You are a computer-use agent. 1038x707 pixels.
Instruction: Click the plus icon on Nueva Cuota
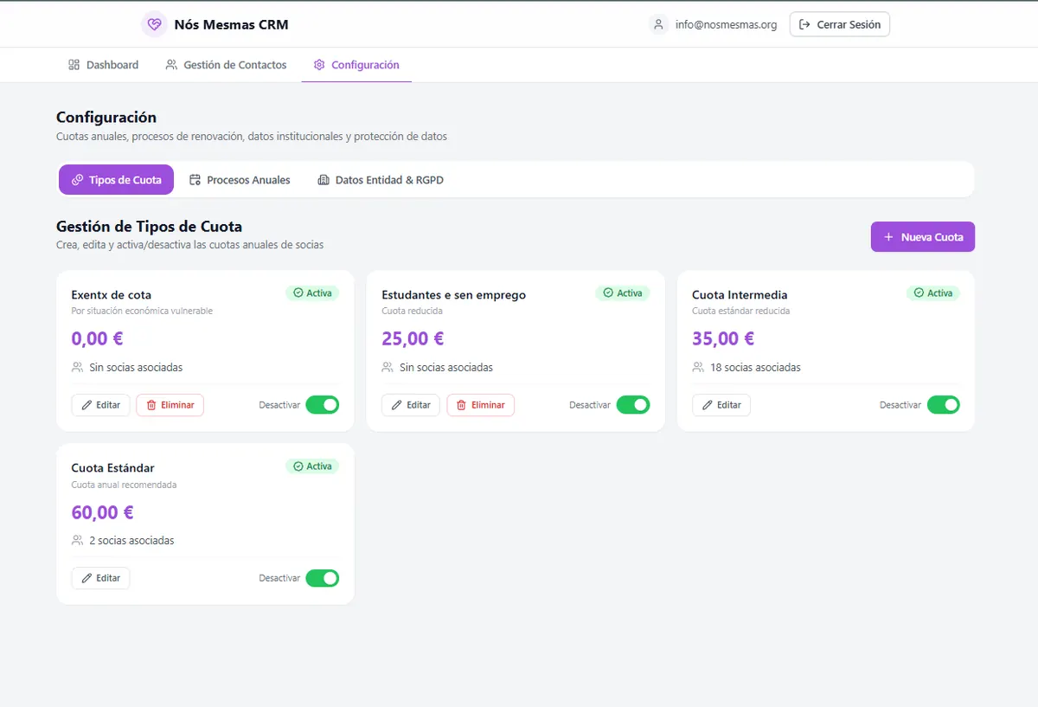[888, 237]
